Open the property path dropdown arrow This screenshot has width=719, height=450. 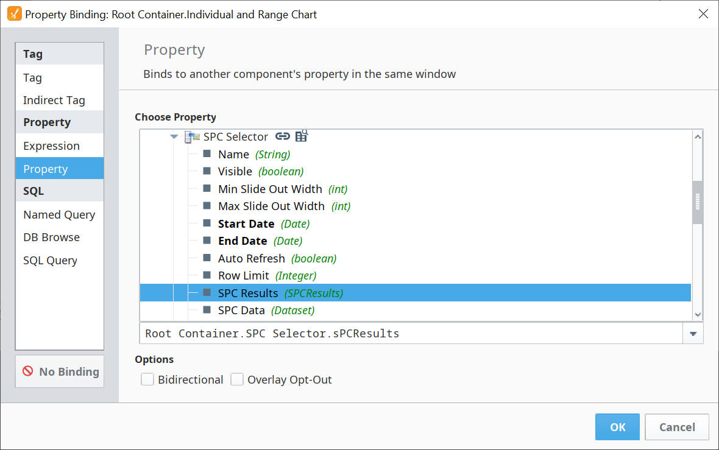(x=693, y=334)
